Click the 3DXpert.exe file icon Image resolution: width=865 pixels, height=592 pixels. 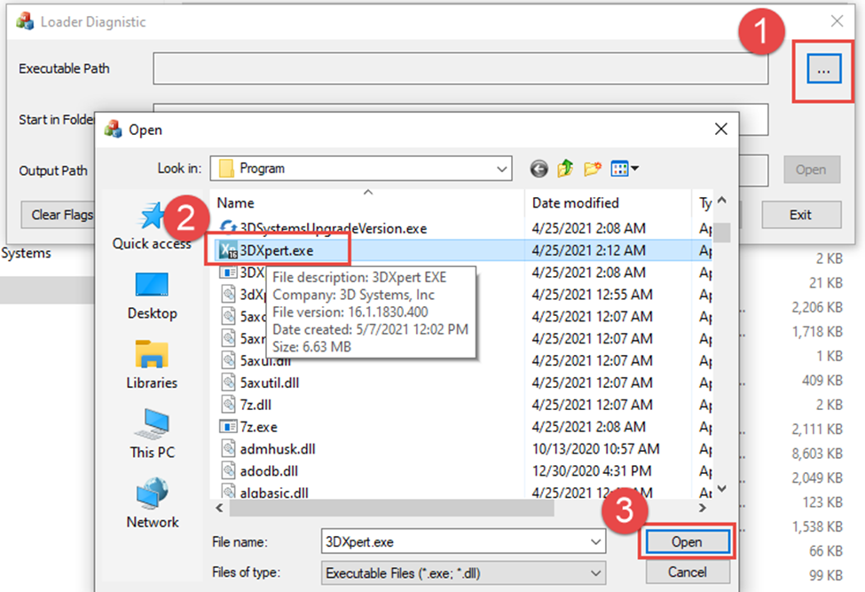point(228,250)
